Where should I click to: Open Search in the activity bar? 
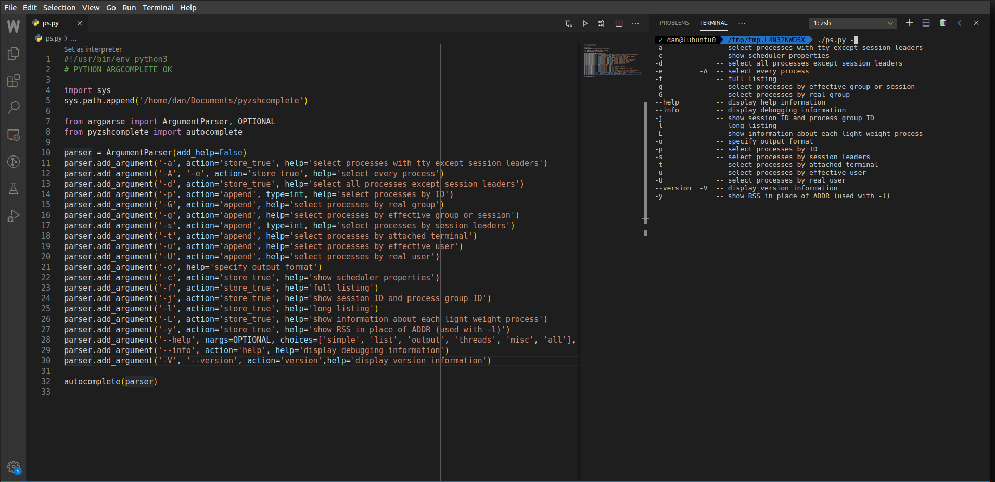point(14,108)
